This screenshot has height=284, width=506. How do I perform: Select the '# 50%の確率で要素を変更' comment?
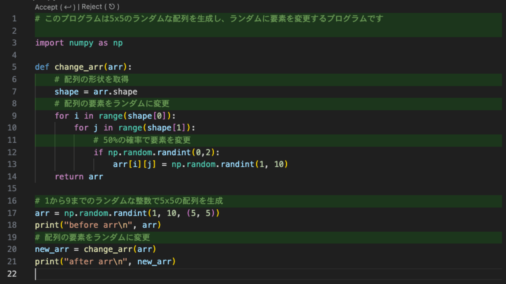[142, 140]
